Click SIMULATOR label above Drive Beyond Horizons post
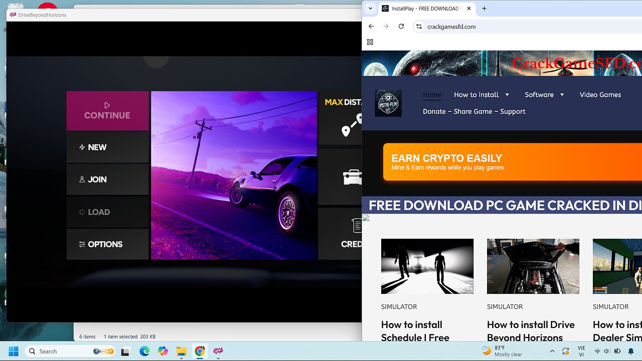 [x=505, y=307]
